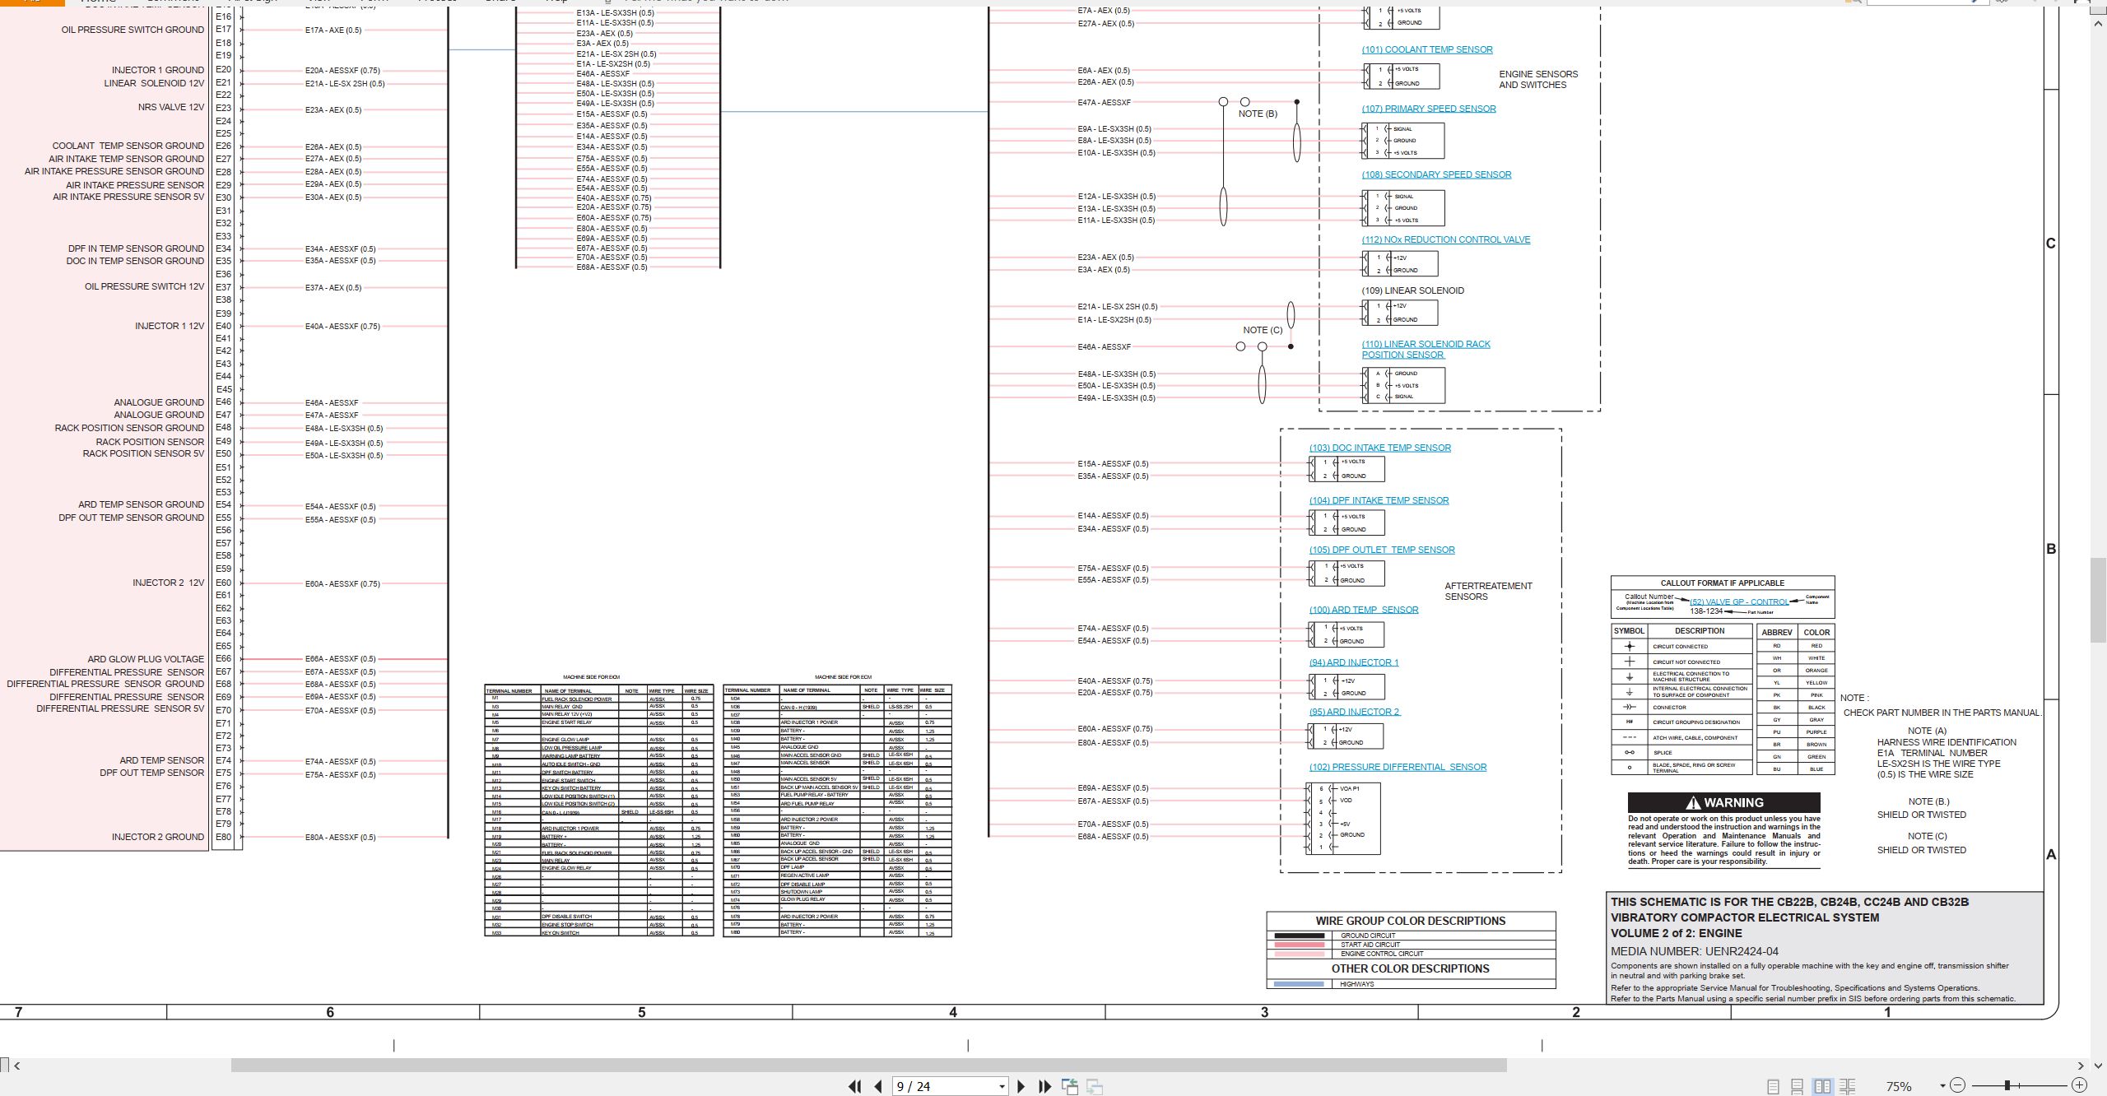
Task: Click the scroll left arrow
Action: (x=17, y=1066)
